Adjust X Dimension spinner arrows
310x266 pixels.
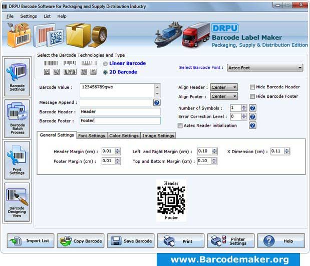(287, 152)
